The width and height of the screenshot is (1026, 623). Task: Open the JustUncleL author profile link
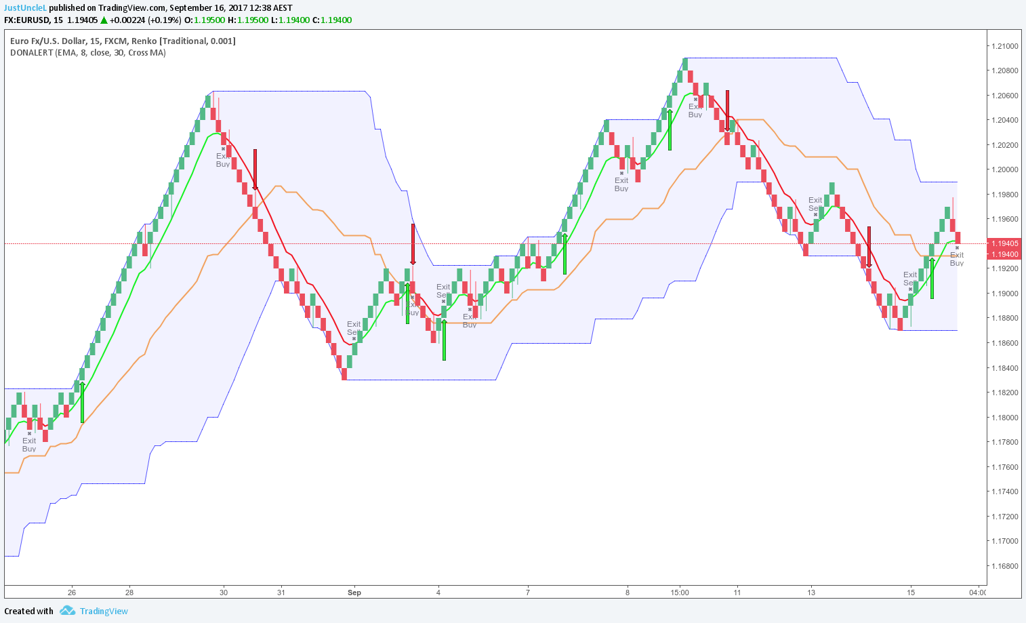point(26,7)
